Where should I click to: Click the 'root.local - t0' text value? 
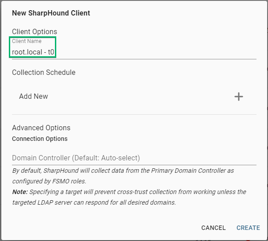(x=33, y=52)
